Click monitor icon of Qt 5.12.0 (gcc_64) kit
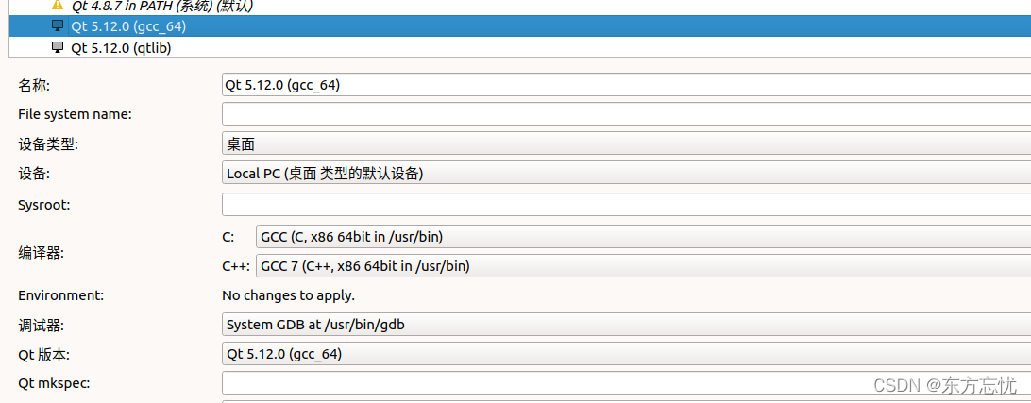1031x403 pixels. click(x=58, y=26)
